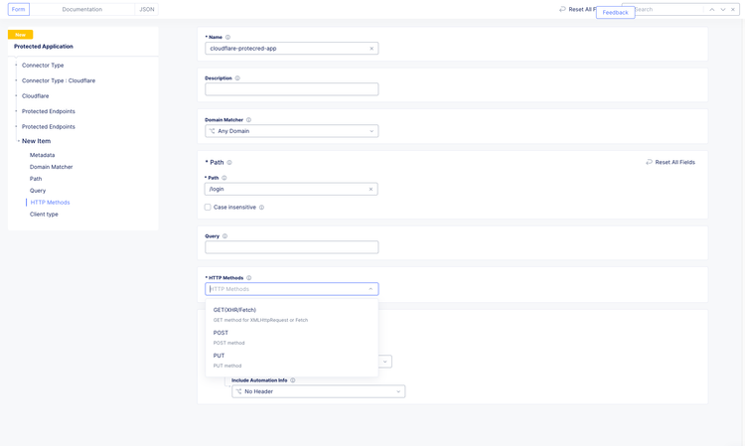Go to Client type in the sidebar
Image resolution: width=745 pixels, height=446 pixels.
44,215
